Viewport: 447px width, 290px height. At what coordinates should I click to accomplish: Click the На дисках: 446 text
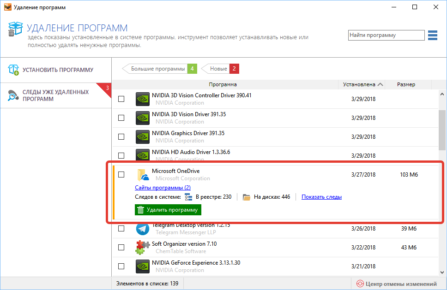[x=272, y=197]
